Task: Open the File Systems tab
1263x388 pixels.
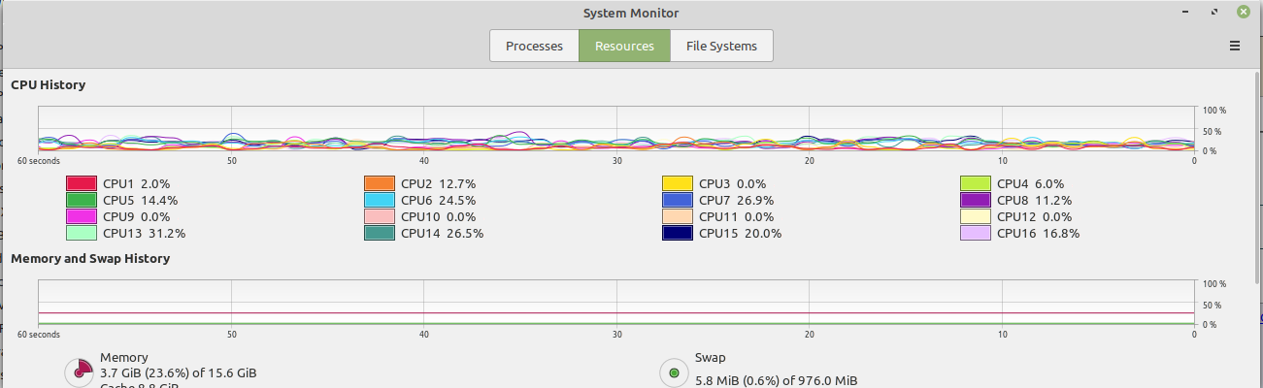Action: (x=721, y=46)
